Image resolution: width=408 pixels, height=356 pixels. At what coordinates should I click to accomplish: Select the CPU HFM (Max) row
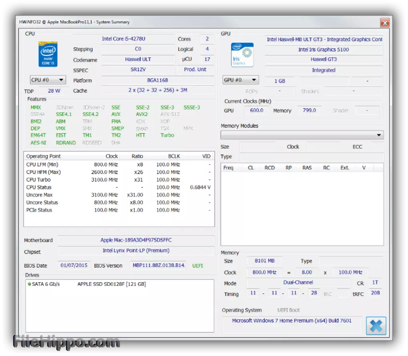pos(119,172)
